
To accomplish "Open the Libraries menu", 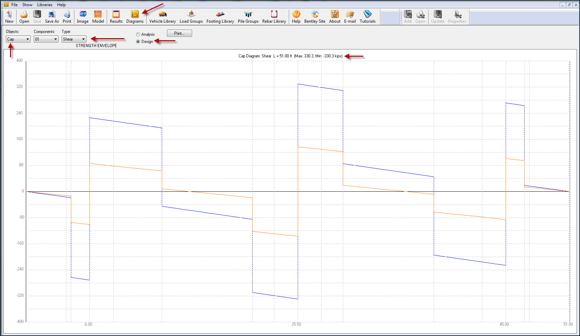I will [45, 5].
